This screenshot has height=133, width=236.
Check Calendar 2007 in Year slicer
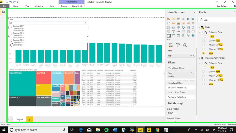coord(11,26)
